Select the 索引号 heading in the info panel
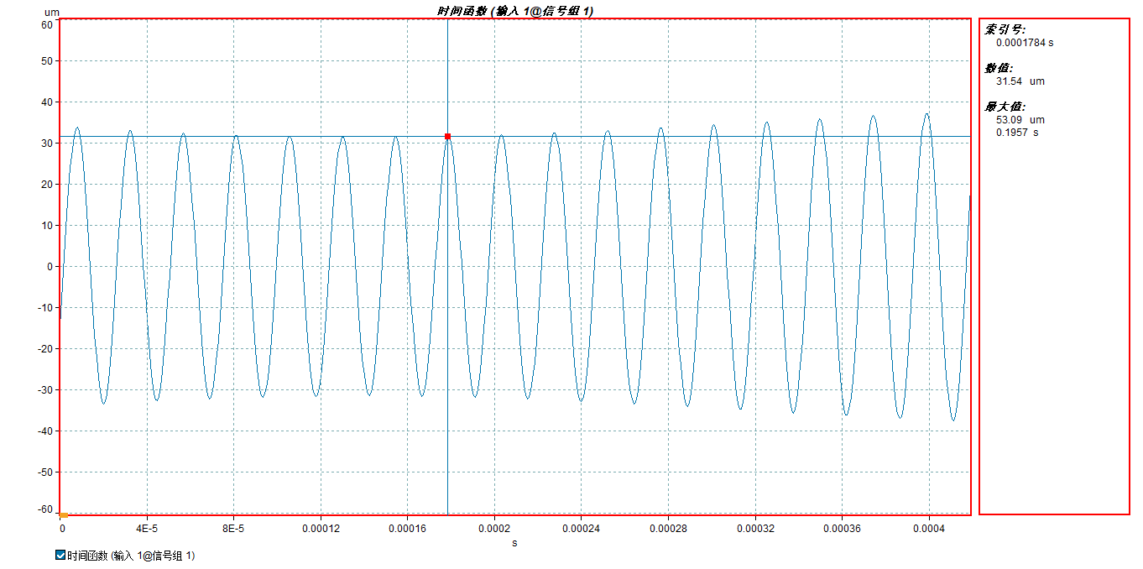 [x=1005, y=29]
